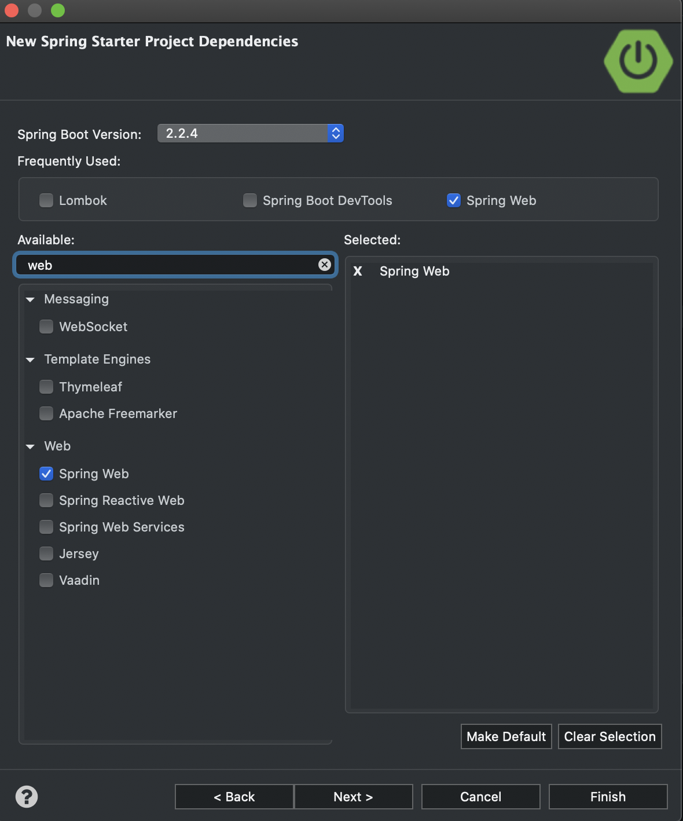683x821 pixels.
Task: Click the Web category label
Action: pos(57,446)
